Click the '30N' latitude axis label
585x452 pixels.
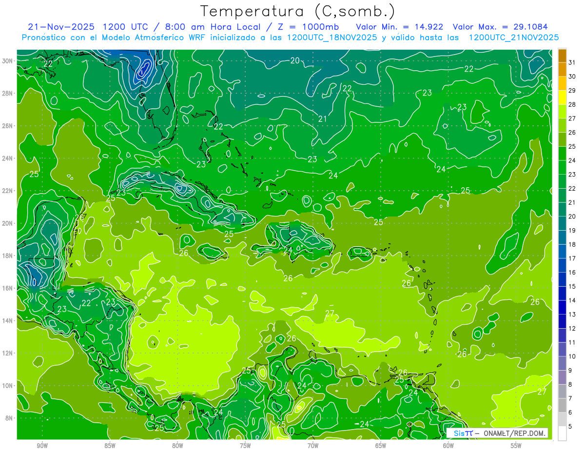pyautogui.click(x=8, y=61)
